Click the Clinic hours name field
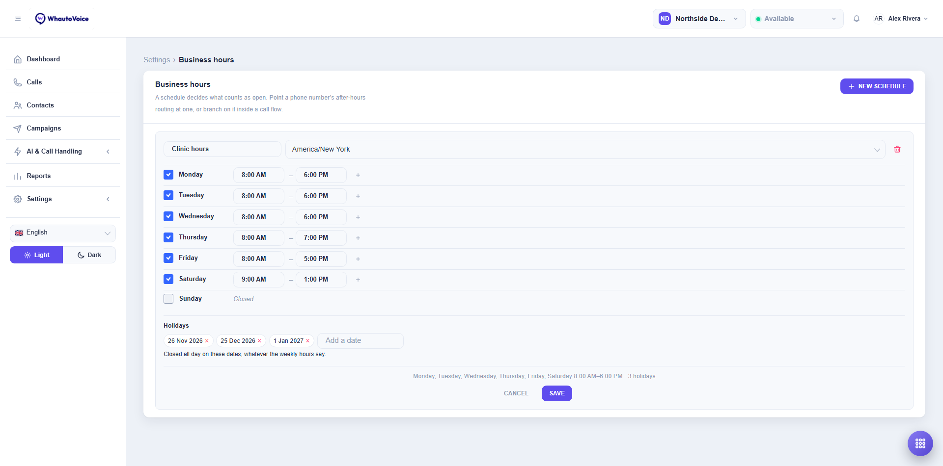 [x=222, y=149]
